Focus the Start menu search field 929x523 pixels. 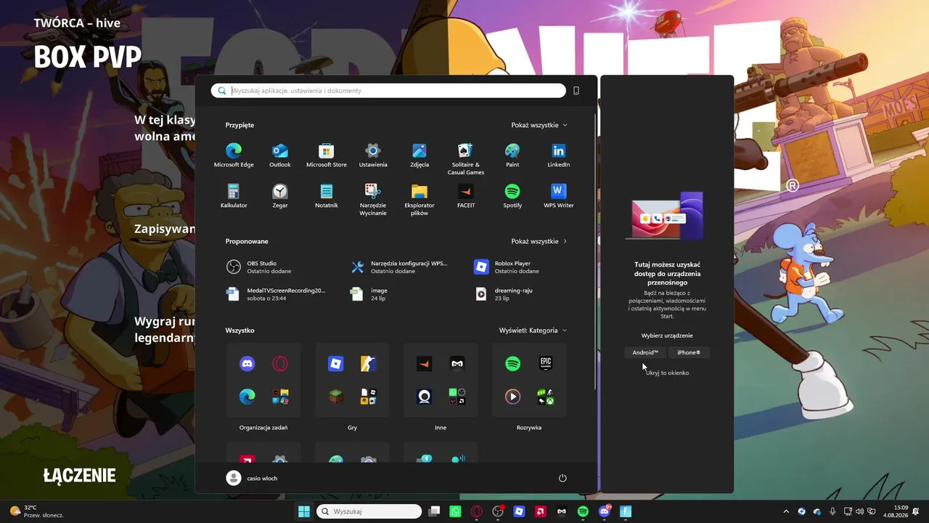[388, 91]
